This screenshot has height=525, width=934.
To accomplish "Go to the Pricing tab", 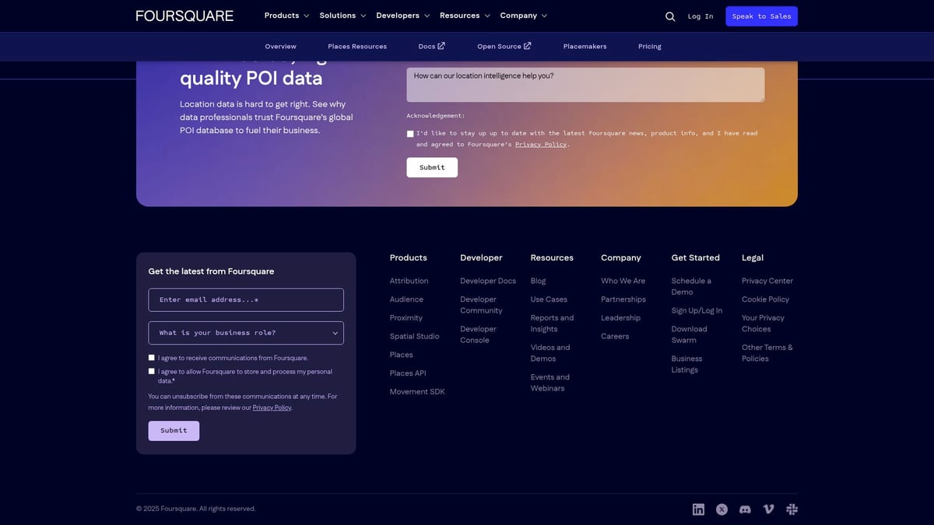I will point(650,47).
